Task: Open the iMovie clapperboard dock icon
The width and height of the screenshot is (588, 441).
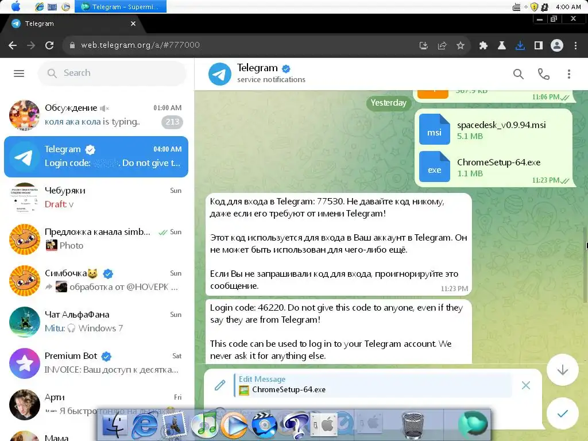Action: pyautogui.click(x=264, y=425)
